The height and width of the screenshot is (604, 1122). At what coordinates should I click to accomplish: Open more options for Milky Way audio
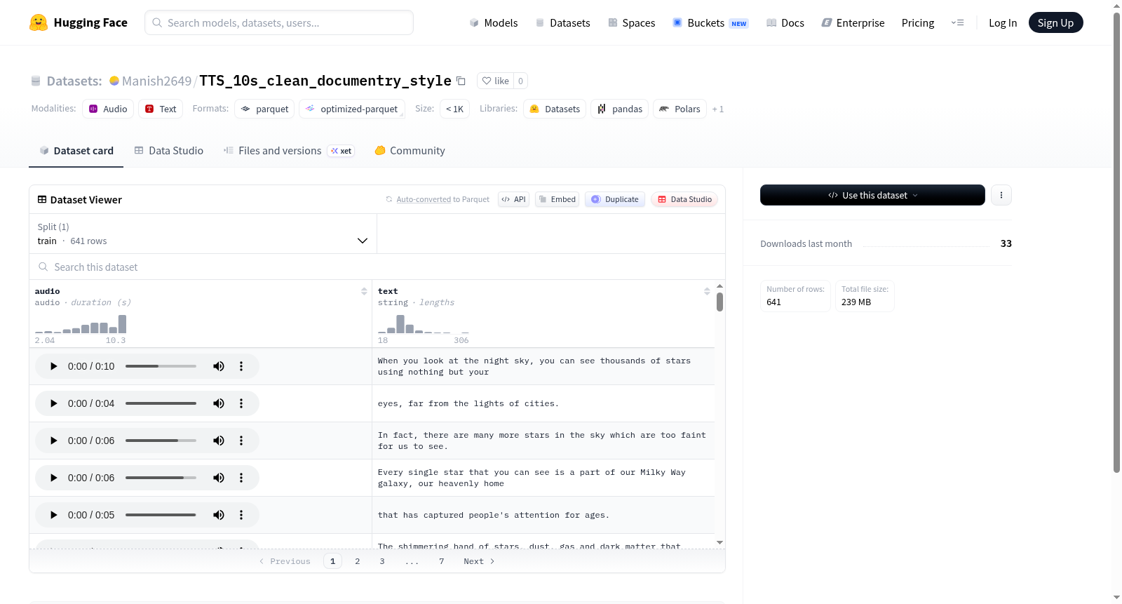[241, 478]
